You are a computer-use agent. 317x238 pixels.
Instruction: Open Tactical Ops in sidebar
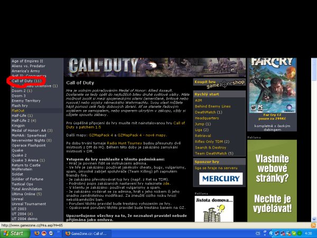coord(22,184)
